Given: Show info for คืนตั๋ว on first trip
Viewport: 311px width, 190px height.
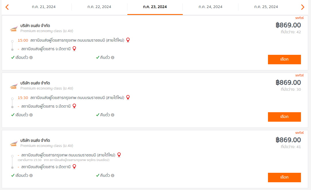Looking at the screenshot, I should [x=112, y=57].
